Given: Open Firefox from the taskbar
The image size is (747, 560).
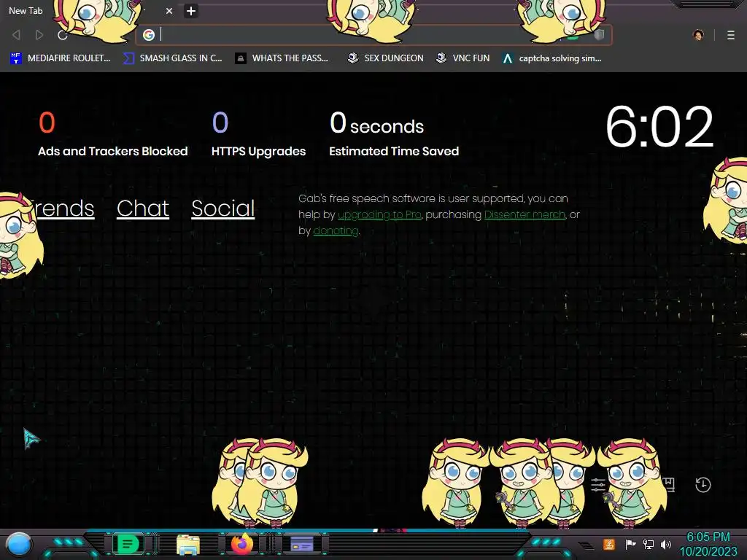Looking at the screenshot, I should [242, 544].
